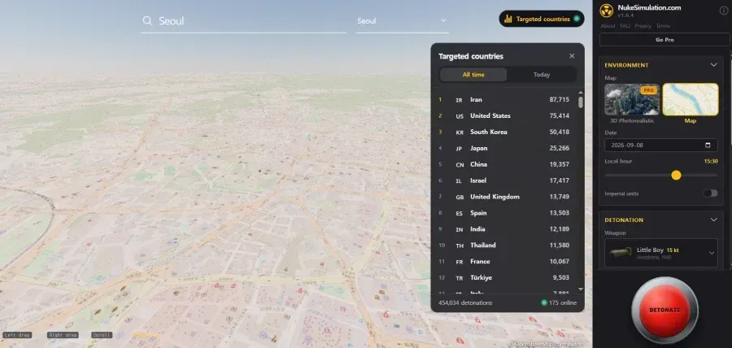This screenshot has height=348, width=732.
Task: Close the Targeted countries panel
Action: (x=572, y=56)
